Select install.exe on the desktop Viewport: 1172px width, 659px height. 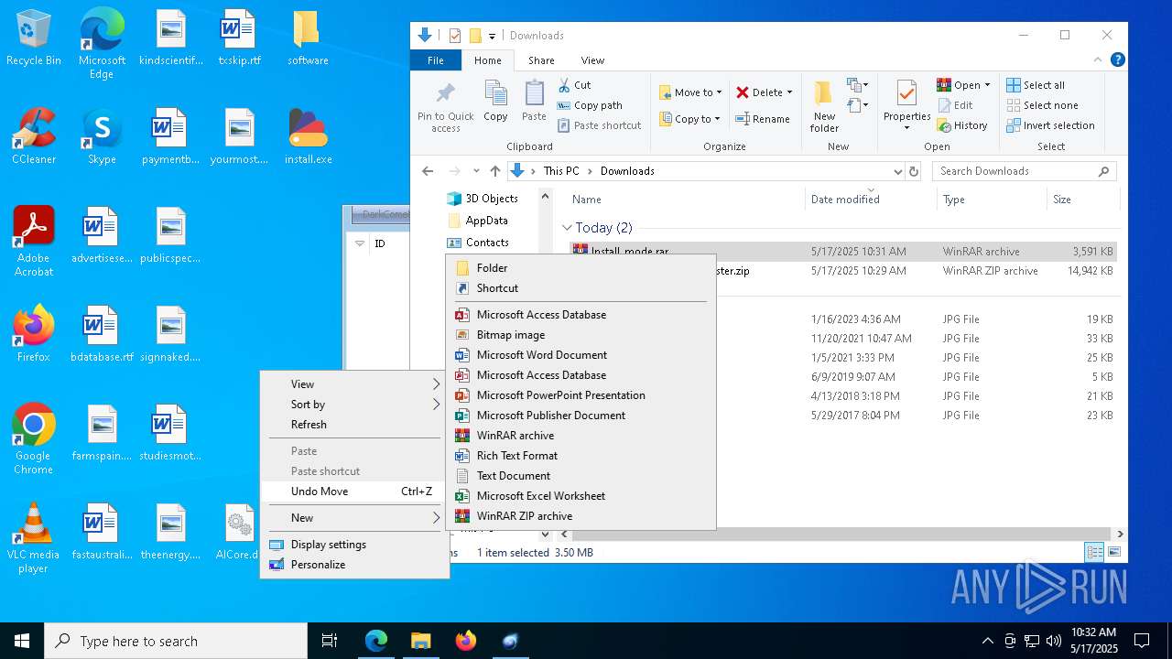[x=308, y=136]
